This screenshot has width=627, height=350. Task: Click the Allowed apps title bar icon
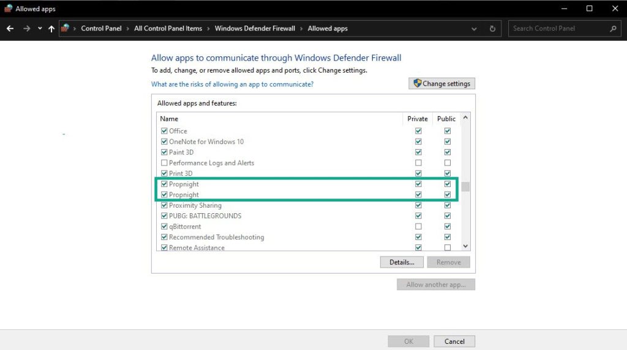[8, 9]
